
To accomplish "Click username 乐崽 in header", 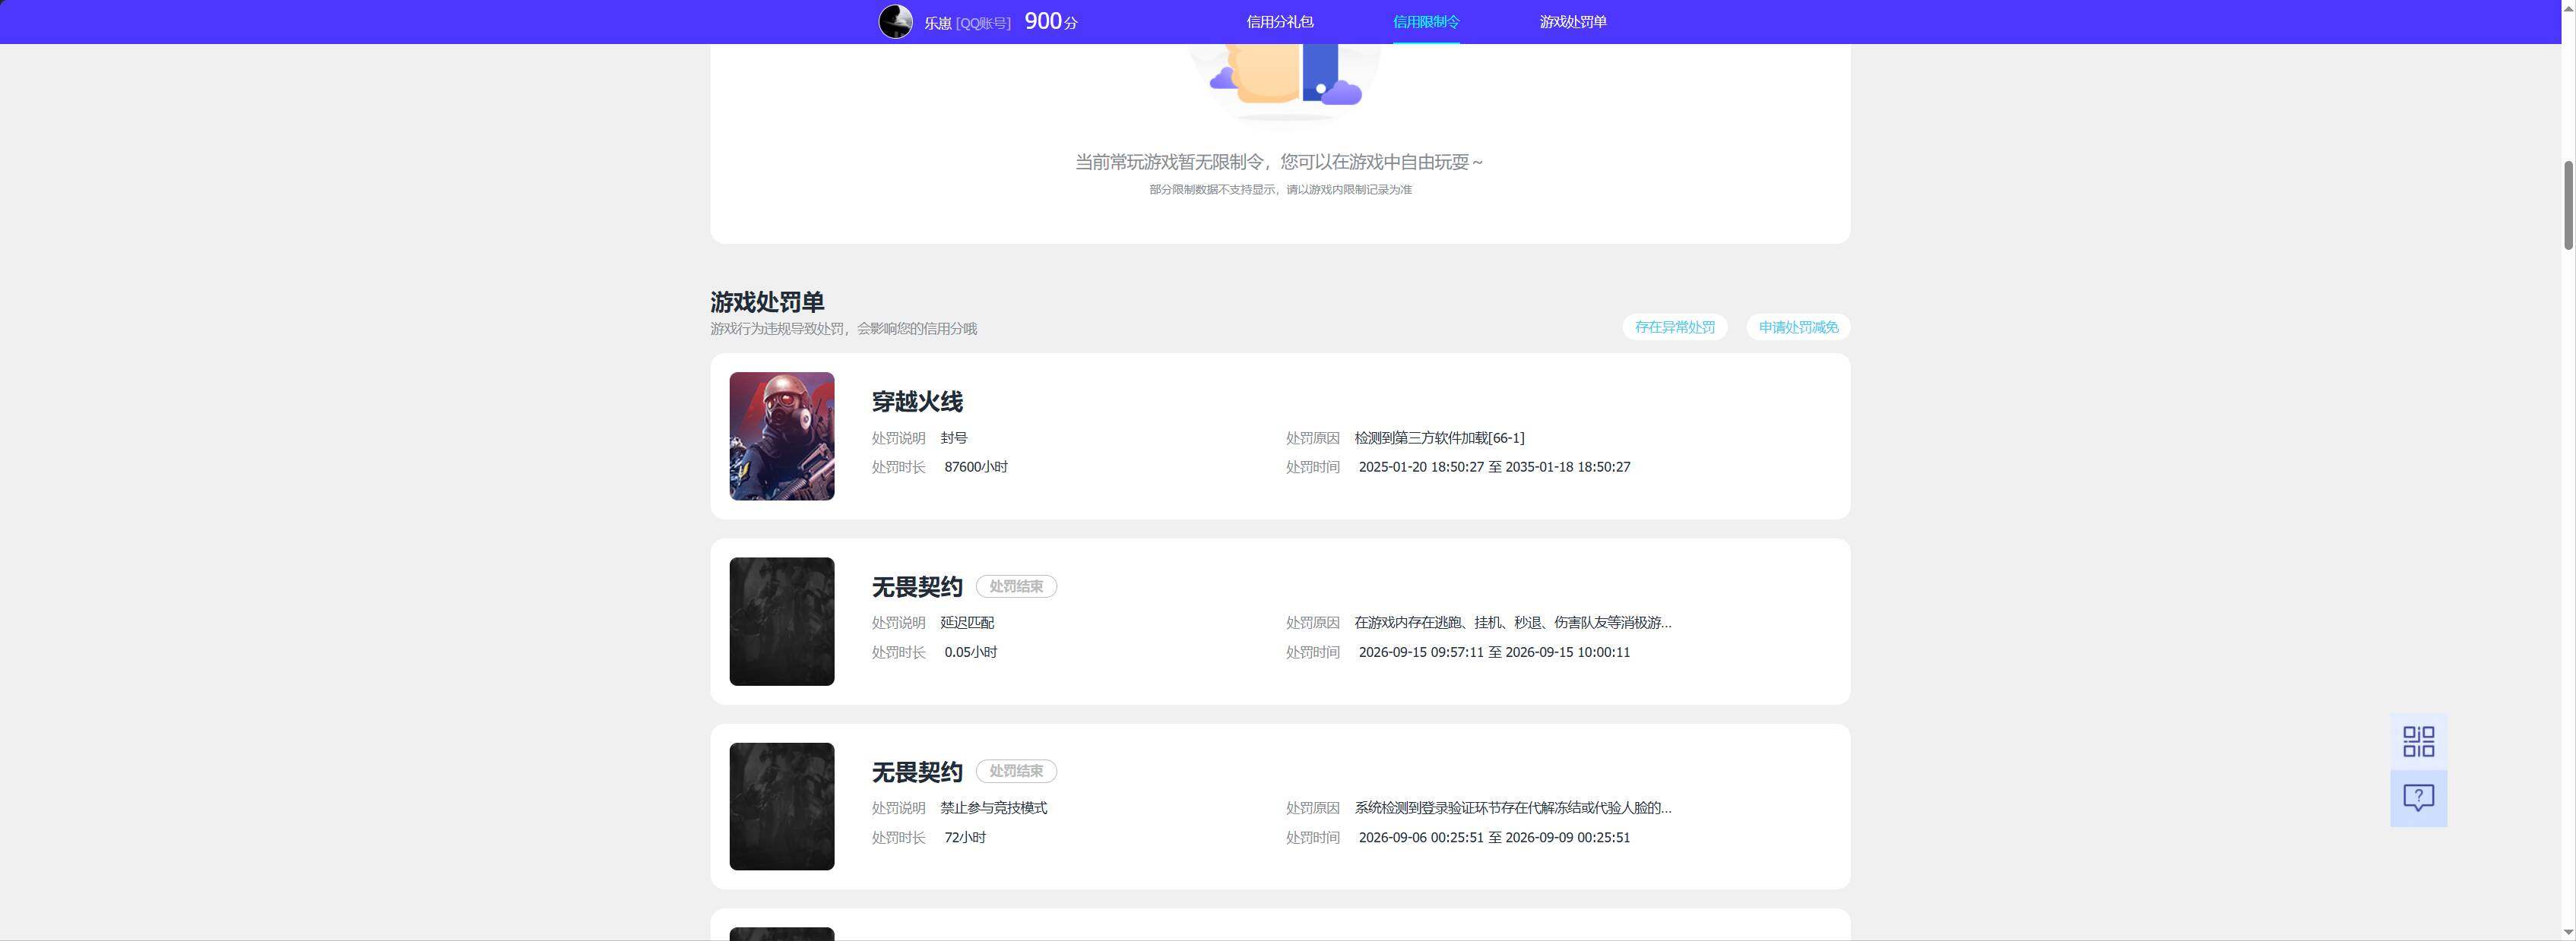I will pyautogui.click(x=937, y=23).
